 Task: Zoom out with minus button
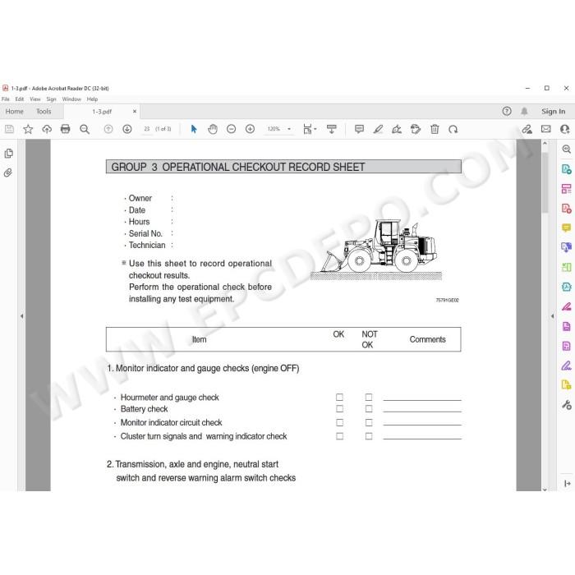232,129
